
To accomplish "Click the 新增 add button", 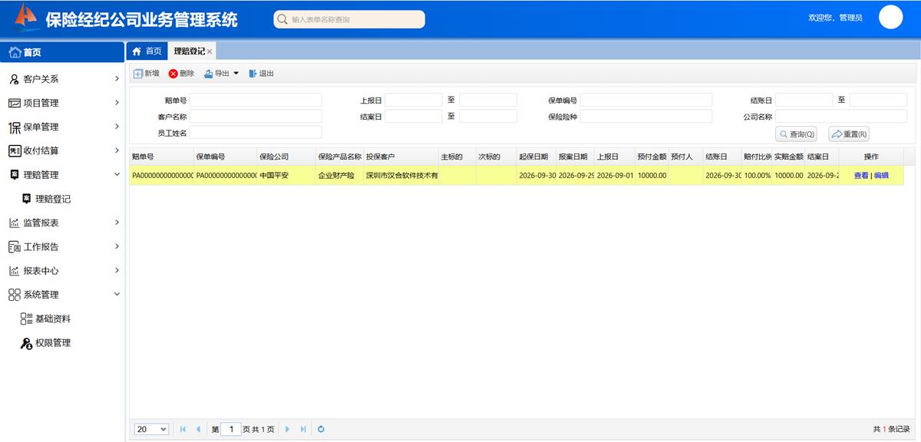I will [x=147, y=74].
